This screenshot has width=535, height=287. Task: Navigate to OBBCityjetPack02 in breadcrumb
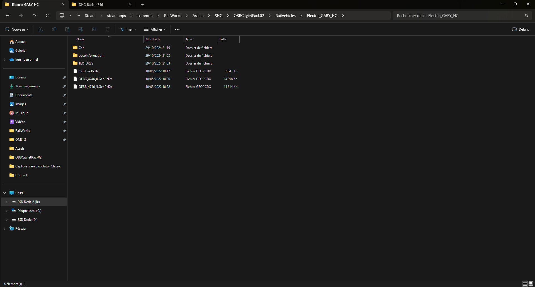coord(249,16)
